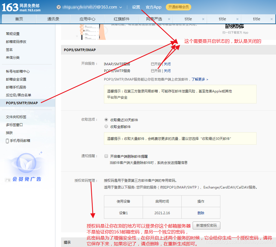Close the third title tab
The height and width of the screenshot is (247, 276).
[271, 19]
